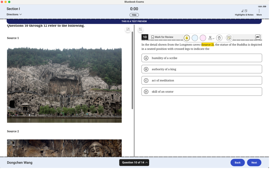
Task: Select the pink highlight color
Action: [203, 38]
